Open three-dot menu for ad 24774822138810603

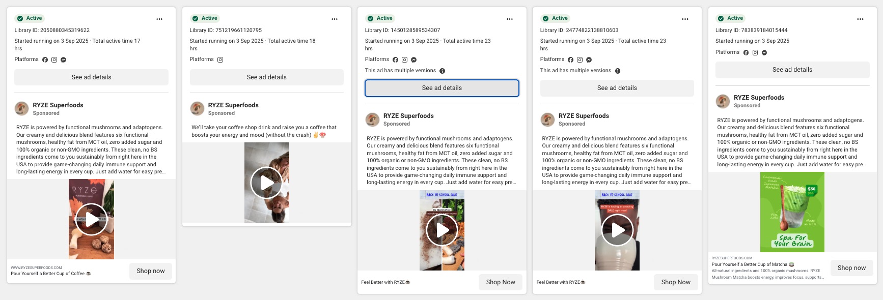(x=685, y=19)
